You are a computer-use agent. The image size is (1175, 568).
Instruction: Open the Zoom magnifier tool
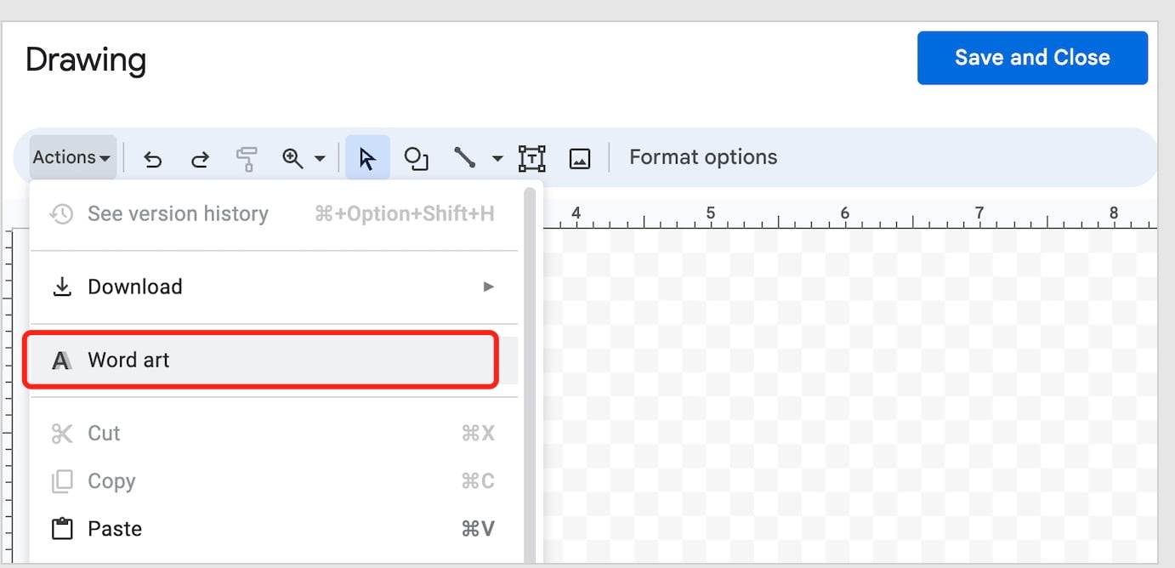pyautogui.click(x=293, y=158)
